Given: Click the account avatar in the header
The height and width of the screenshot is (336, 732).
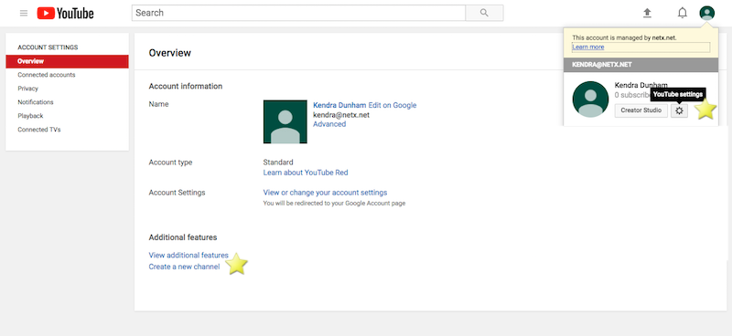Looking at the screenshot, I should 706,13.
